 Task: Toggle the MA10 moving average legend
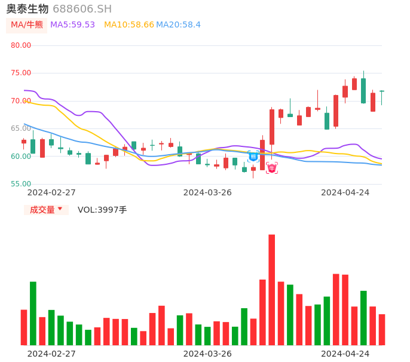[128, 25]
